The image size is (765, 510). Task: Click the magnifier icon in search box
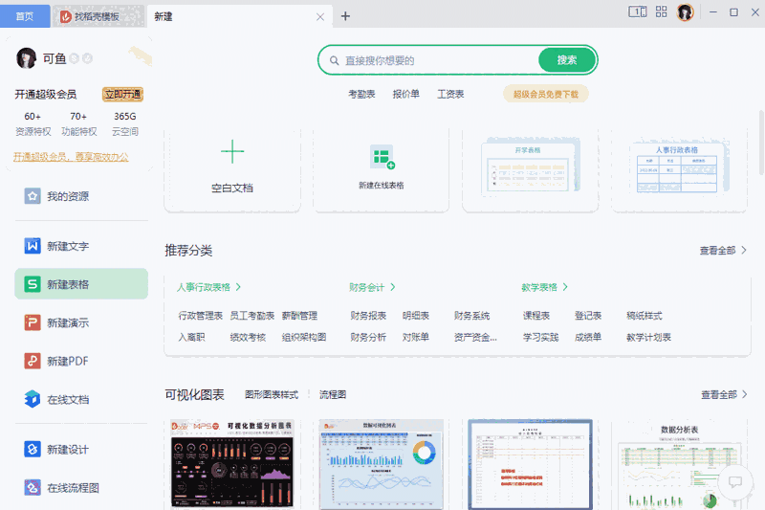[x=334, y=60]
